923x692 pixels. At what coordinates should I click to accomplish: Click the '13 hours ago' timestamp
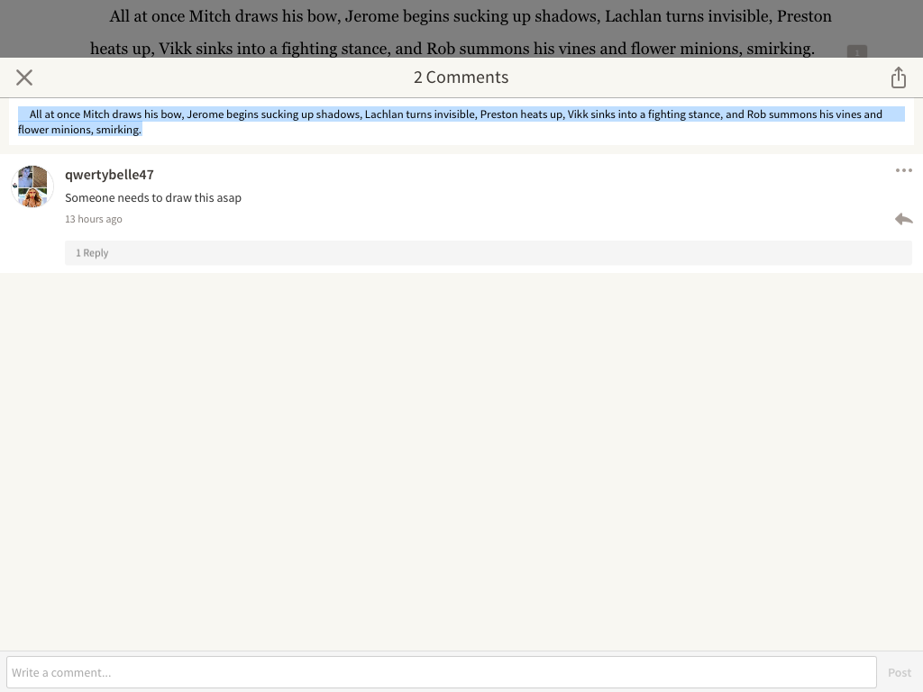coord(94,219)
